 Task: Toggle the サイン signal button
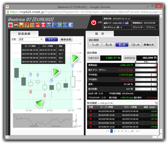pyautogui.click(x=51, y=40)
